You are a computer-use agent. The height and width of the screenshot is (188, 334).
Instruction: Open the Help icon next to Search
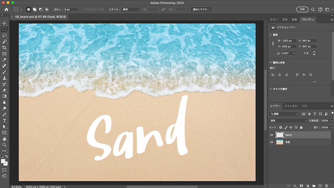(320, 9)
